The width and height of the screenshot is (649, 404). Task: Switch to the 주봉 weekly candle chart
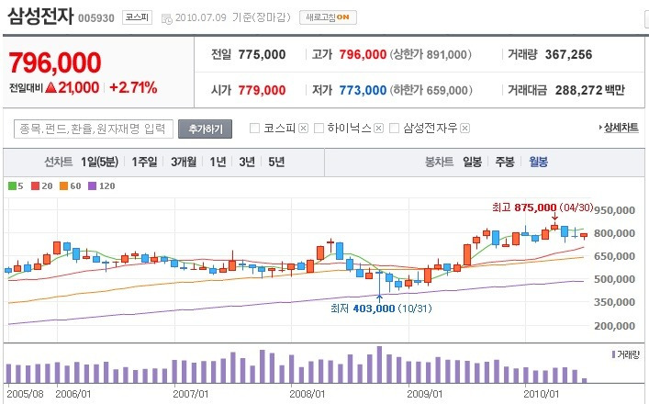[x=505, y=162]
